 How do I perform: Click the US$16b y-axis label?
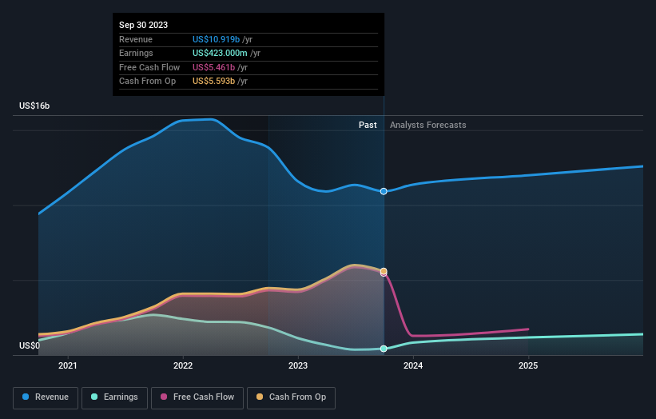[x=34, y=106]
